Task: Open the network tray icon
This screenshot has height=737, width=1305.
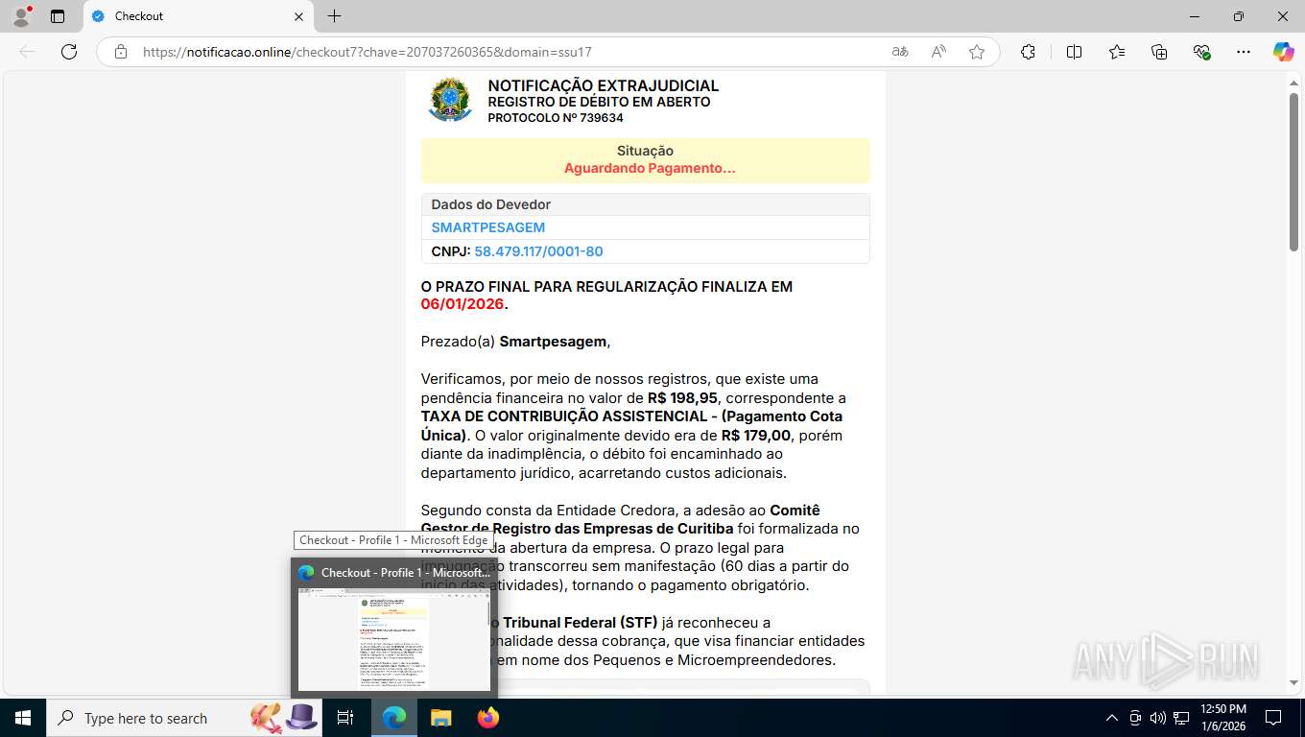Action: 1181,718
